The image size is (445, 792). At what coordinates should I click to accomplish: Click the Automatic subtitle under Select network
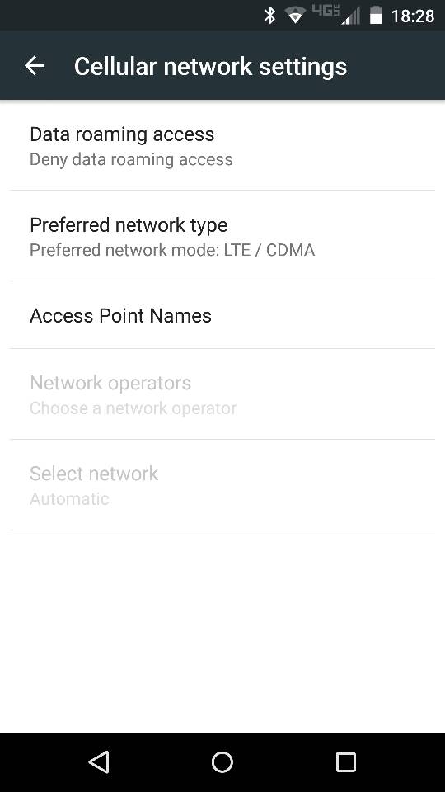(69, 499)
